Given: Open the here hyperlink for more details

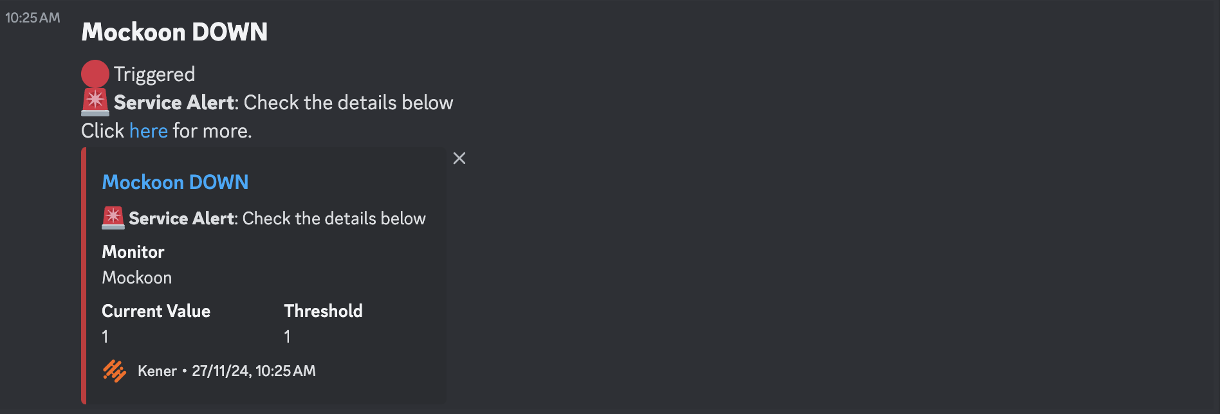Looking at the screenshot, I should (x=148, y=130).
